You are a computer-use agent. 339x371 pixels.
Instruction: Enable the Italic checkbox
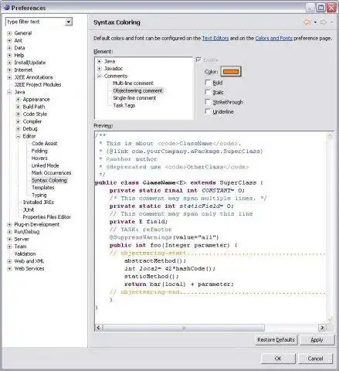(x=208, y=92)
